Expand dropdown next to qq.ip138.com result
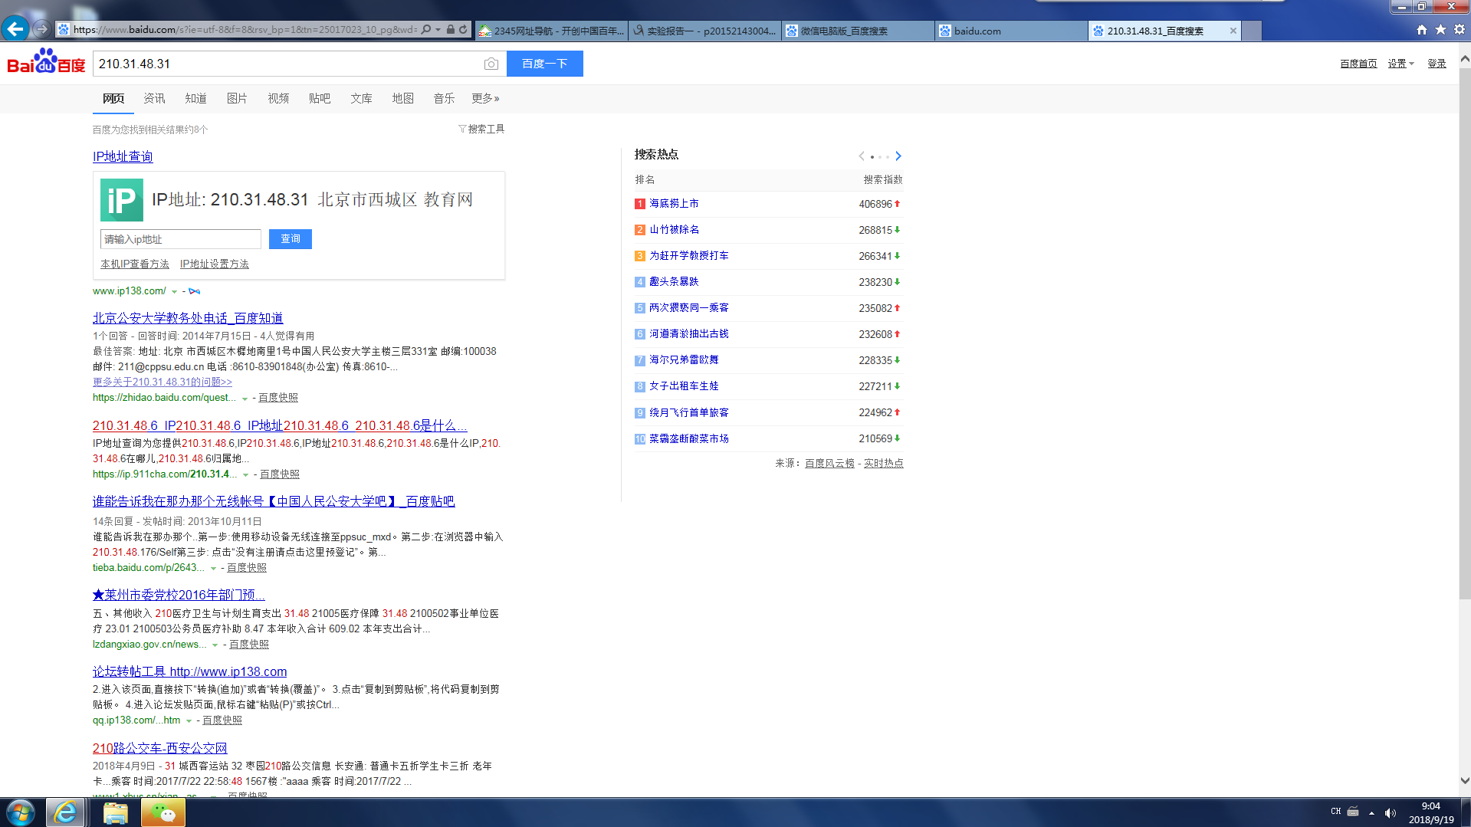1471x827 pixels. click(189, 721)
